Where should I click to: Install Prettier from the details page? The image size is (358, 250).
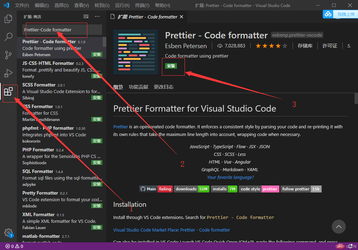coord(171,66)
